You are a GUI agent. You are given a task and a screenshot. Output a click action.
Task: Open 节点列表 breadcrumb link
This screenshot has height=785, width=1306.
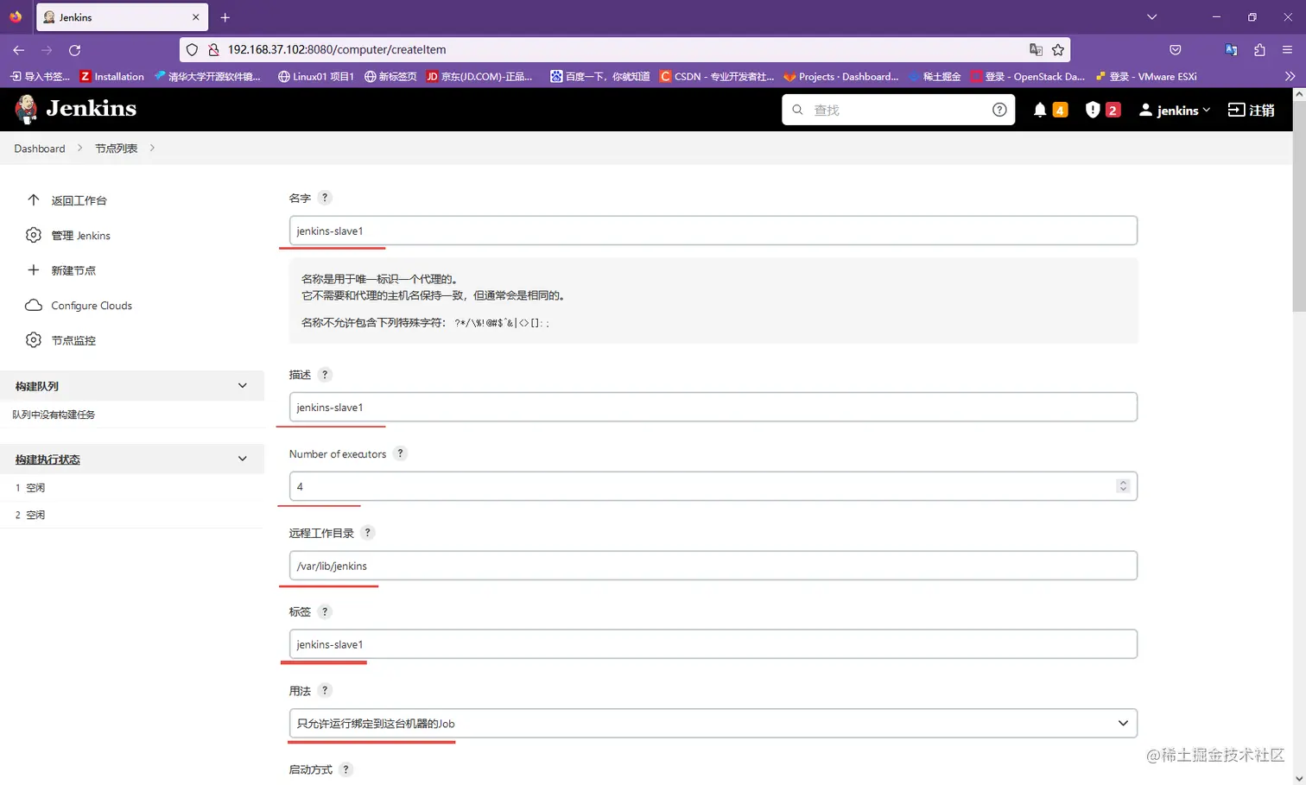point(116,149)
